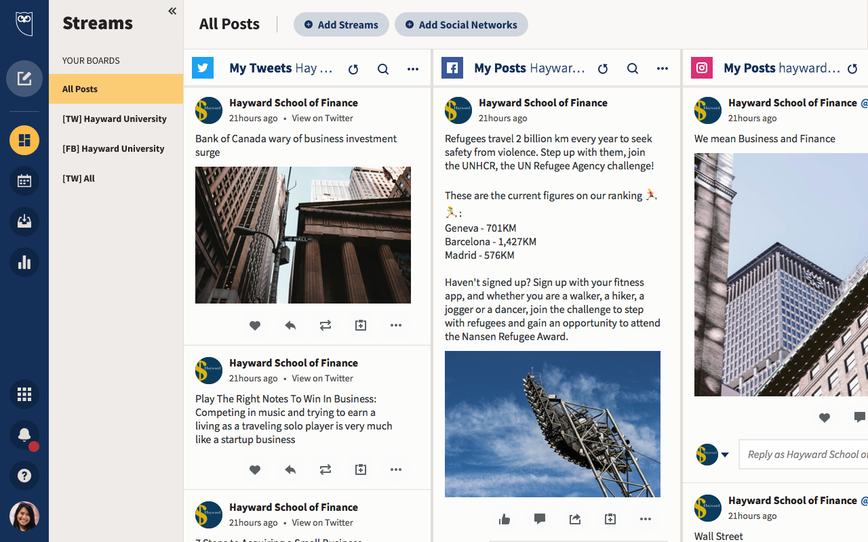
Task: Assign the Bank of Canada tweet
Action: coord(361,325)
